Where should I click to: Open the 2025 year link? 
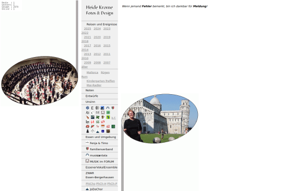tap(87, 29)
